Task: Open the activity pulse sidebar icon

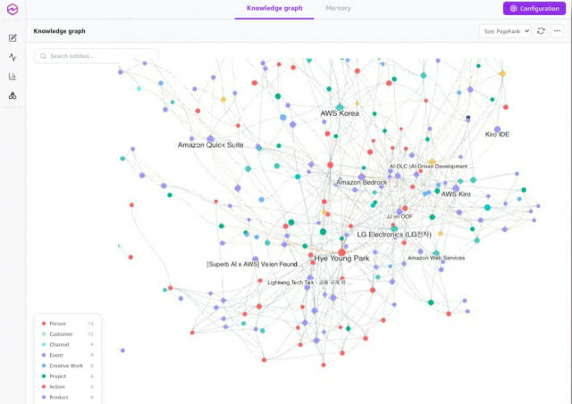Action: (x=13, y=57)
